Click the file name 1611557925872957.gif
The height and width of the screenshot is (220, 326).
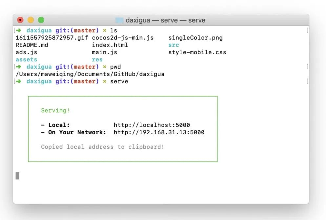52,38
